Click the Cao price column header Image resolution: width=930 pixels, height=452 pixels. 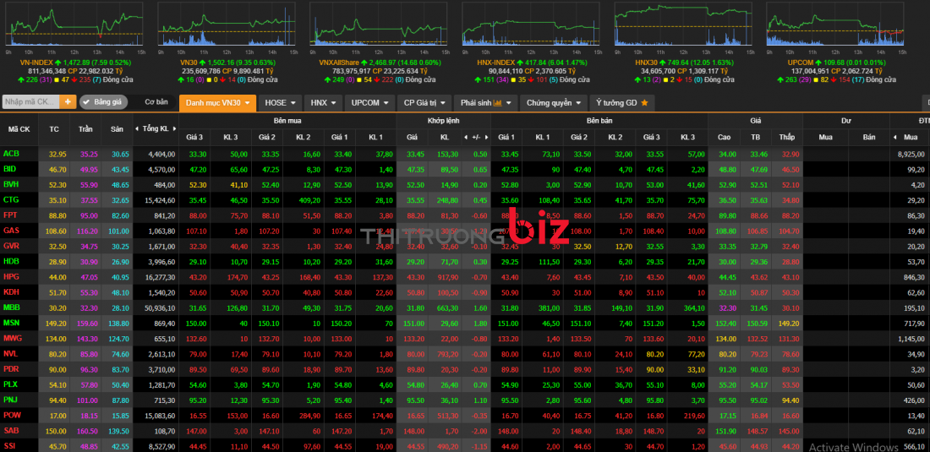(725, 138)
